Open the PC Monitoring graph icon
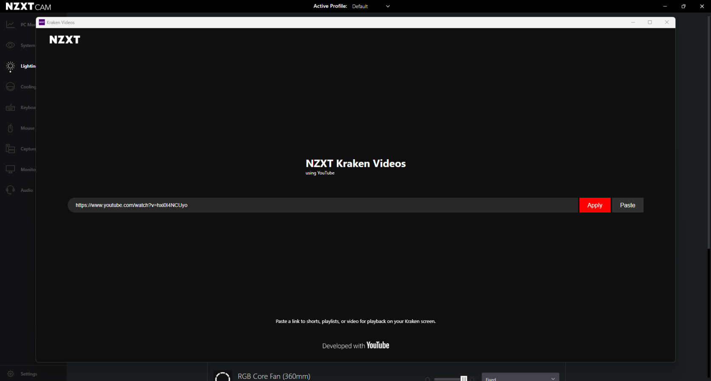Image resolution: width=711 pixels, height=381 pixels. [x=11, y=25]
